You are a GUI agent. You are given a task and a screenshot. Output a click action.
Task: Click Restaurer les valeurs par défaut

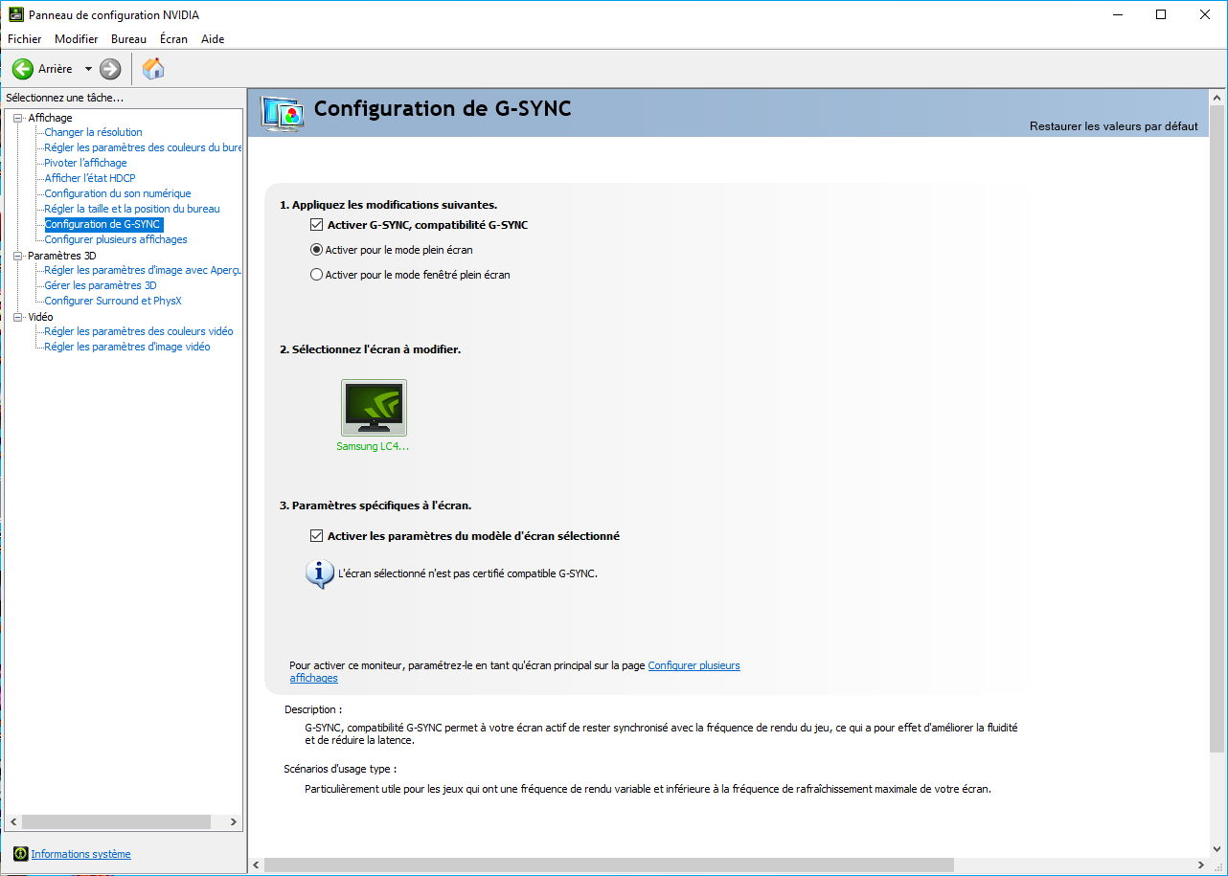tap(1113, 126)
